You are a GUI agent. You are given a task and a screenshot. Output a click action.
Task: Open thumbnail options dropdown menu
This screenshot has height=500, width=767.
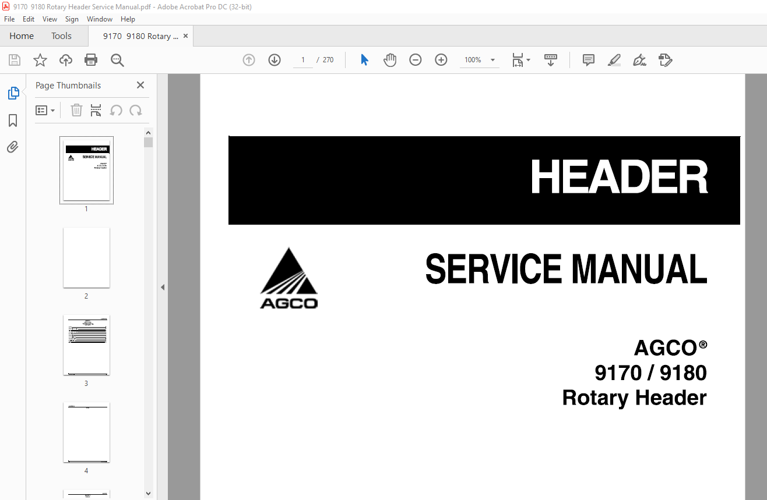coord(45,111)
